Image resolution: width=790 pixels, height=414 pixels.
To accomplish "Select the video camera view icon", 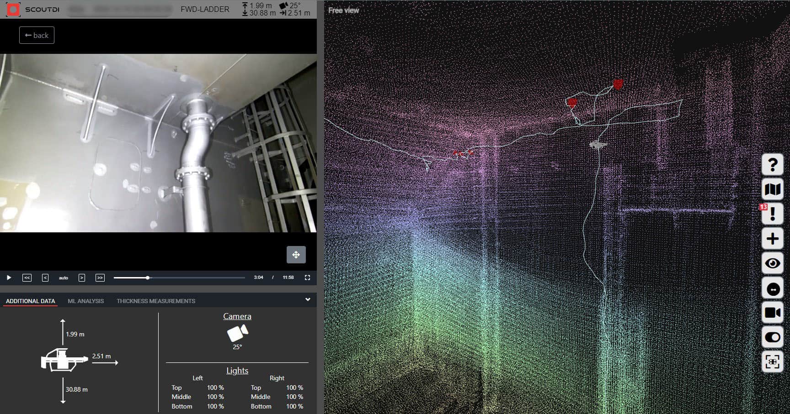I will click(x=773, y=313).
